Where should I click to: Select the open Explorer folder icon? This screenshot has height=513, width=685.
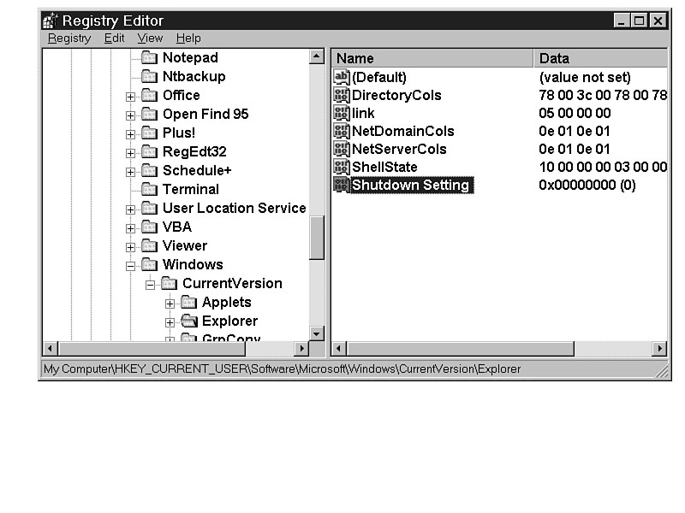(x=189, y=321)
